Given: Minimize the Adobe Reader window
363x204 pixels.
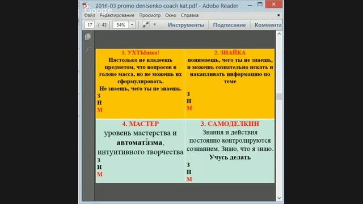Looking at the screenshot, I should (250, 5).
